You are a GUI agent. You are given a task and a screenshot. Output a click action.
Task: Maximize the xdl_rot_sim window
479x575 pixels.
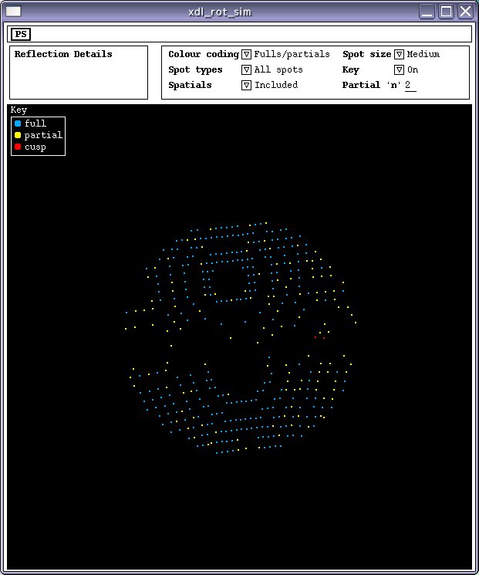coord(447,11)
